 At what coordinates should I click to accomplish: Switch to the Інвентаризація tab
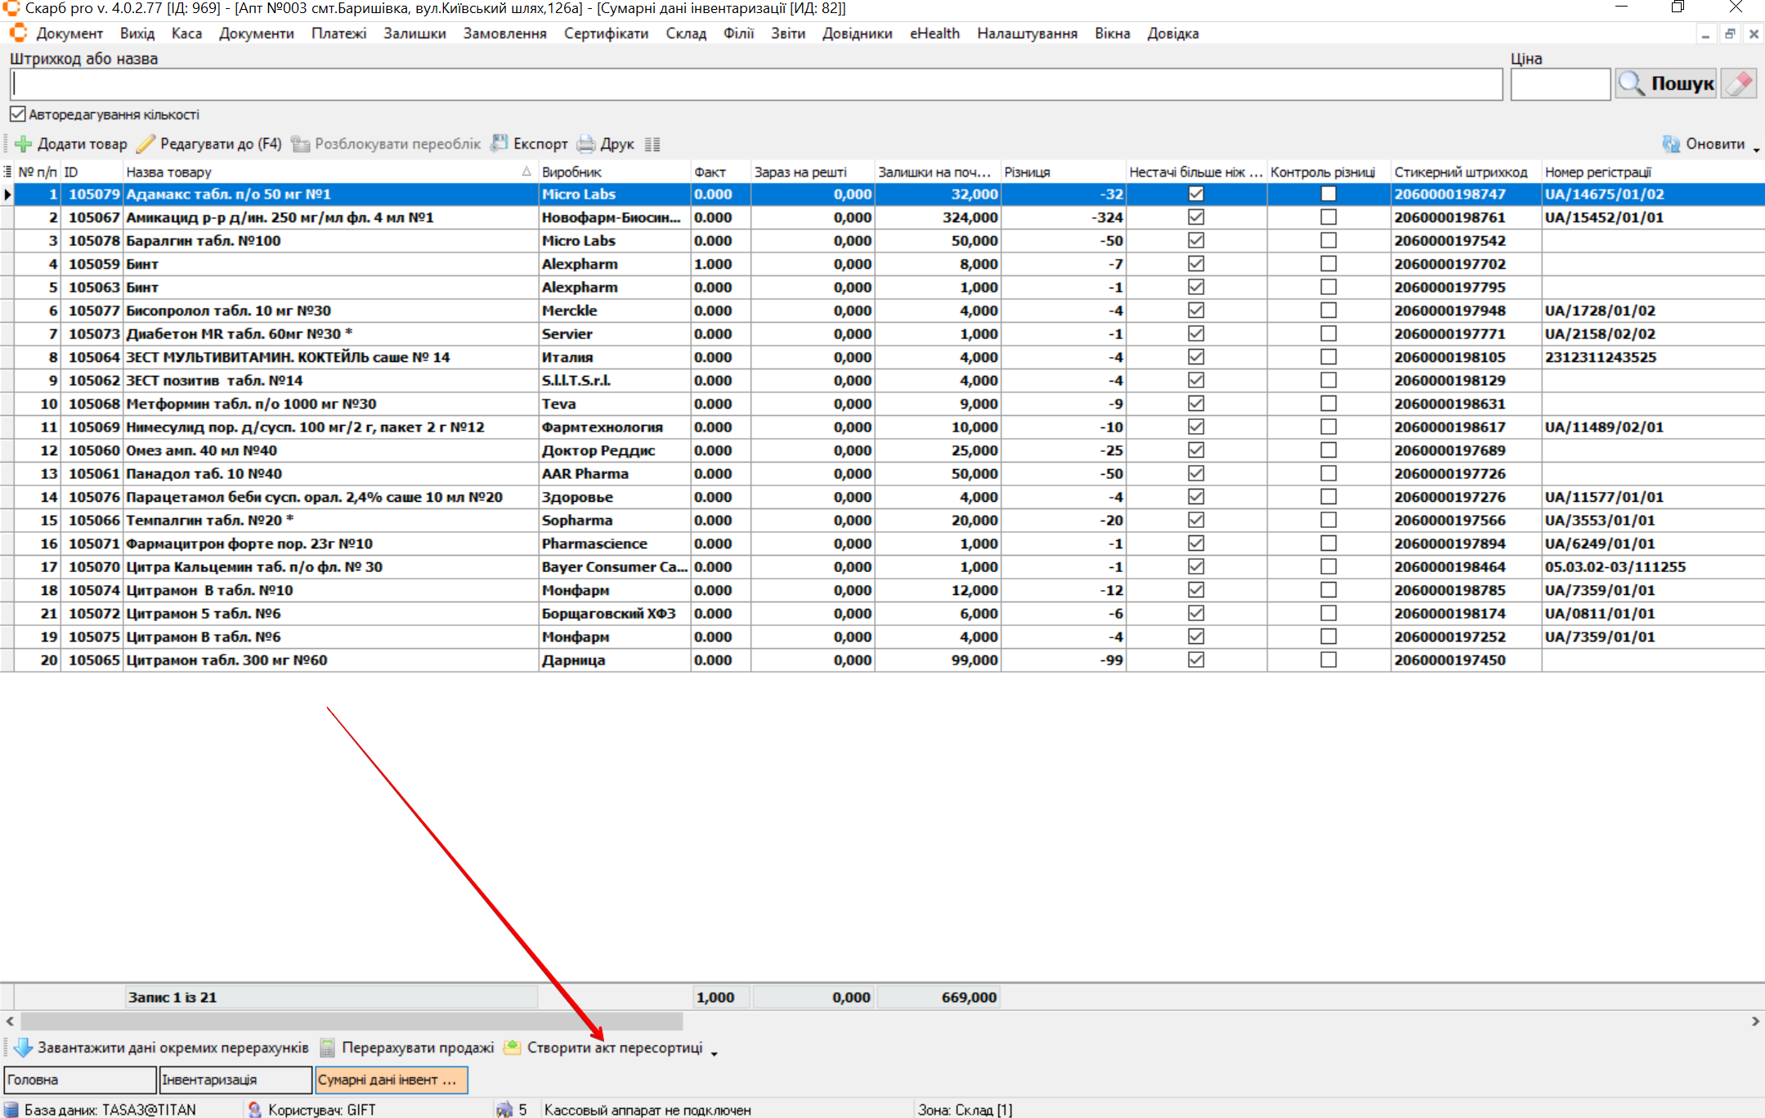(235, 1080)
